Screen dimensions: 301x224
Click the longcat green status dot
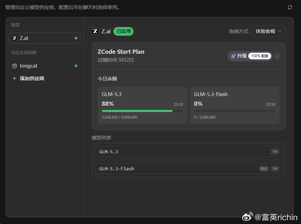click(x=76, y=66)
